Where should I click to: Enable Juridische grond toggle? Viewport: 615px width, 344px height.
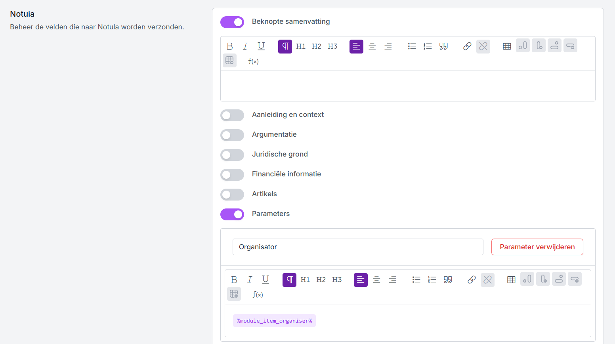[232, 155]
